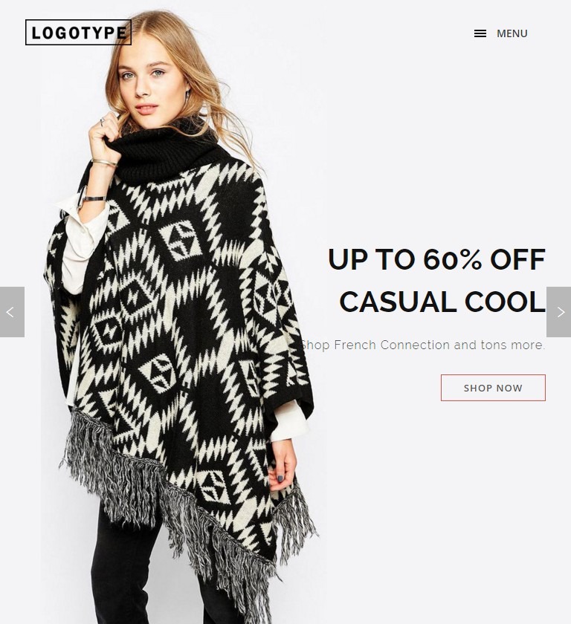Screen dimensions: 571x624
Task: Click the lowered hand with painted nails
Action: point(283,466)
